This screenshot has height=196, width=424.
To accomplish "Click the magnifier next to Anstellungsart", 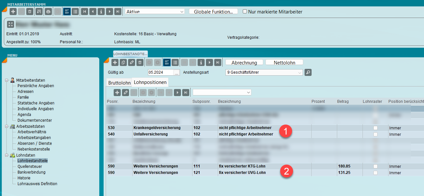I will click(x=308, y=72).
